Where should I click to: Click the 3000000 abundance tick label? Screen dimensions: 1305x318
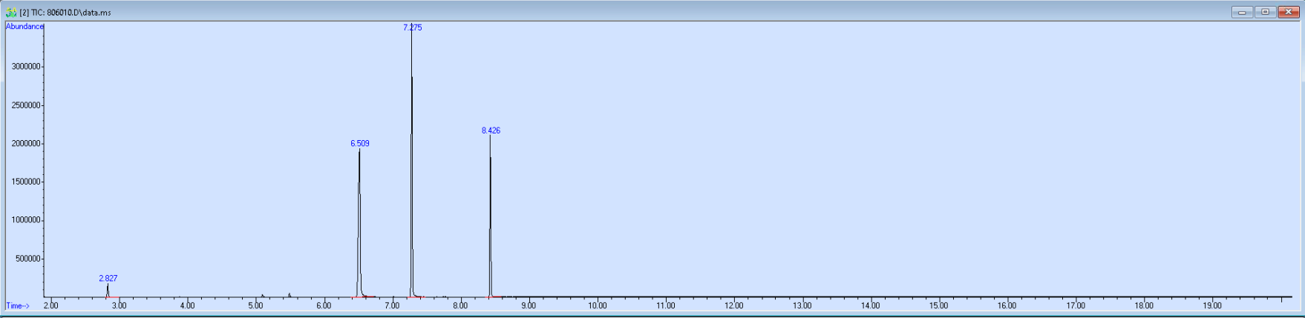26,67
